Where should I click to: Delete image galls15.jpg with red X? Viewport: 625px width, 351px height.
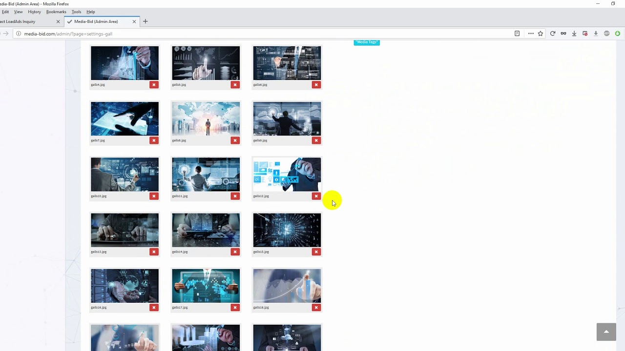[316, 252]
